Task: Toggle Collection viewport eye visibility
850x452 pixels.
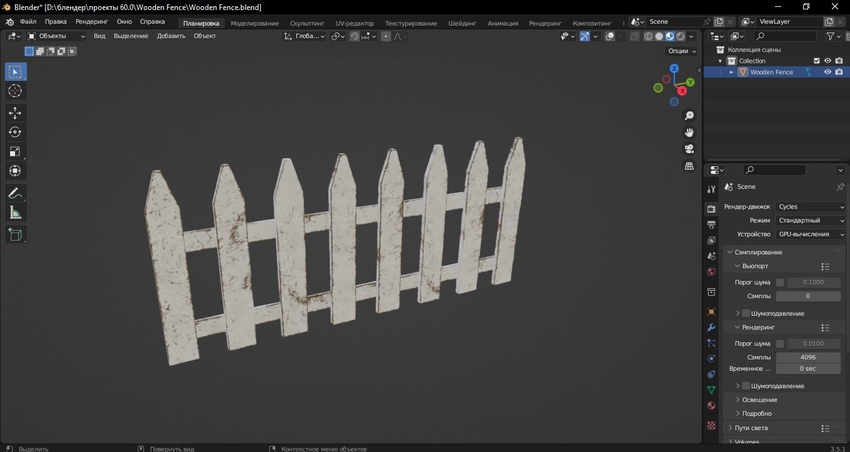Action: (827, 61)
